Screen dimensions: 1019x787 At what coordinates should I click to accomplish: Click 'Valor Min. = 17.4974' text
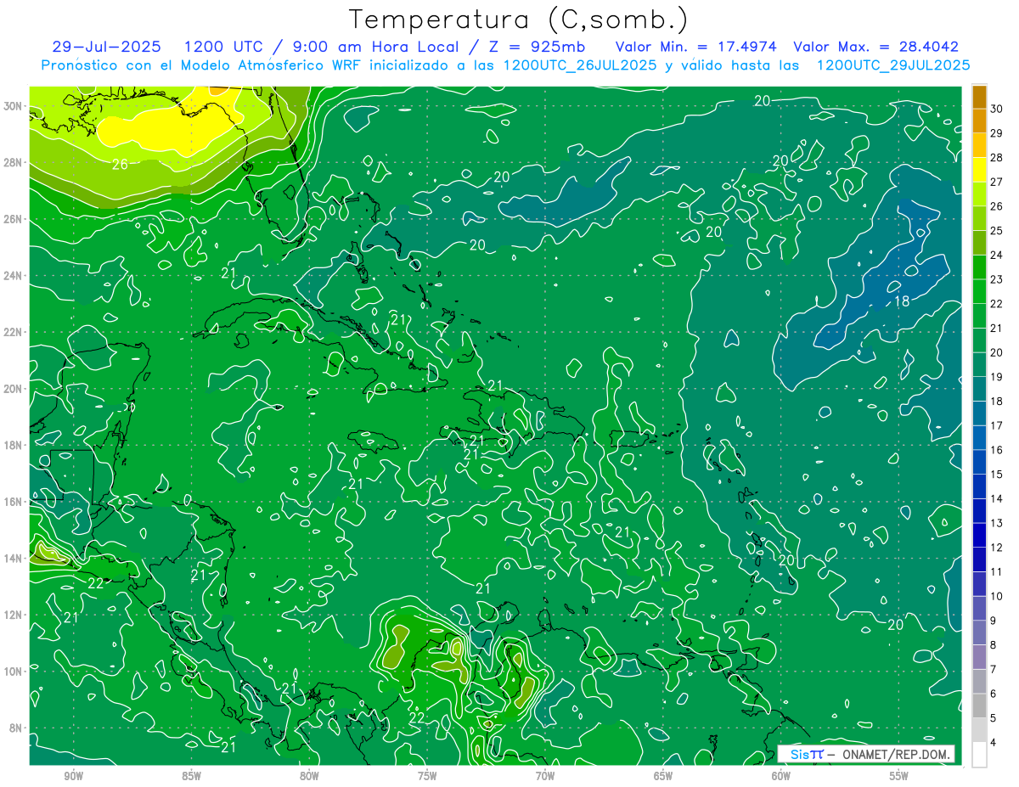tap(696, 47)
